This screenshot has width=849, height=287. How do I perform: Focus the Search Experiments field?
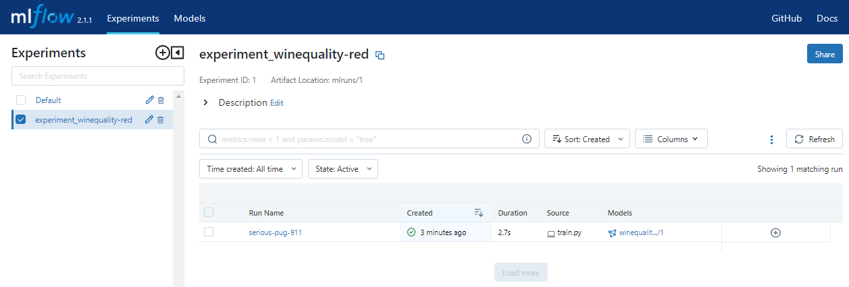point(98,75)
